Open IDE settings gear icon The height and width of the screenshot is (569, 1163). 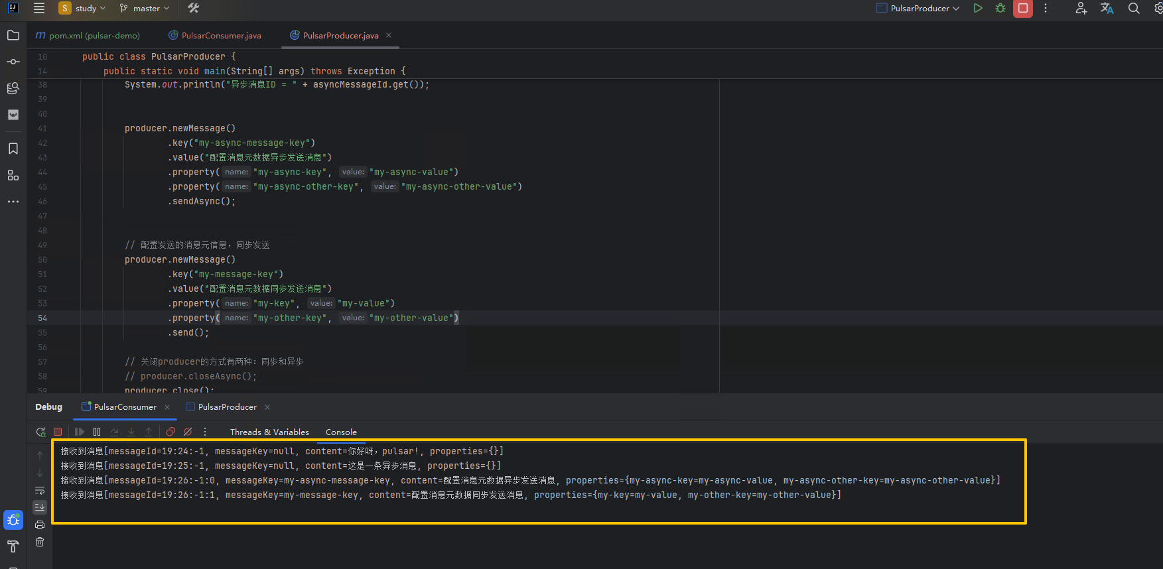[1158, 9]
